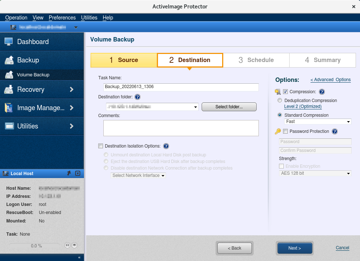Open help for Compression option
This screenshot has width=360, height=261.
(322, 92)
